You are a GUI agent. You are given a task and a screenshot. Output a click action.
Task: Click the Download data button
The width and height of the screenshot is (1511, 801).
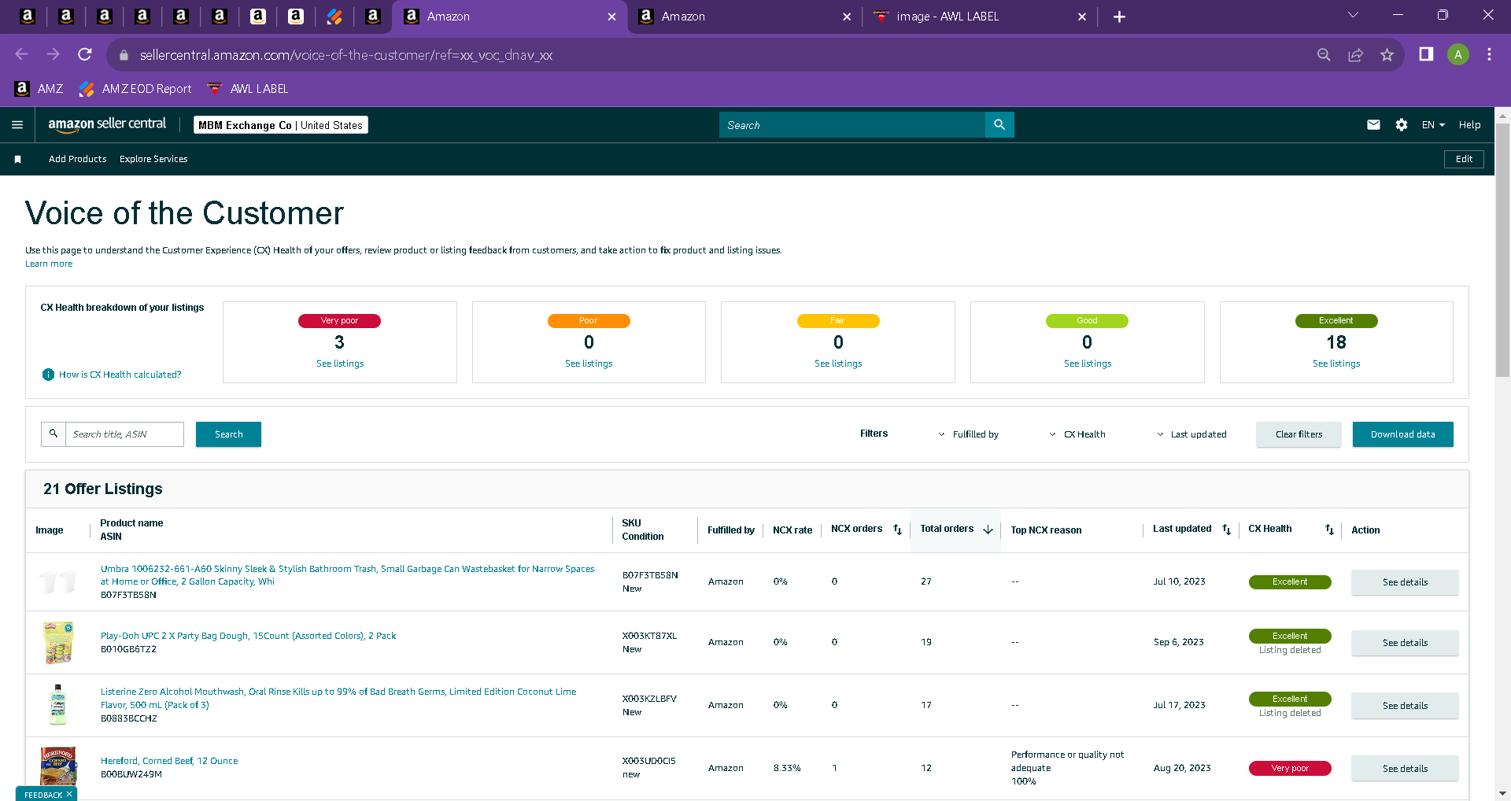(1402, 434)
